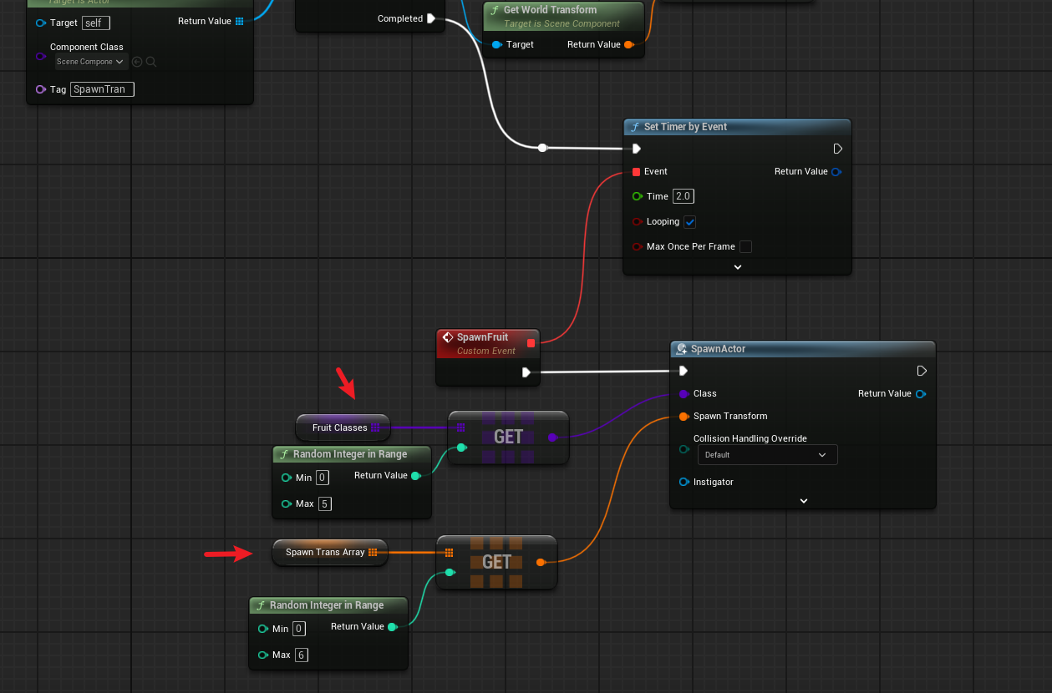This screenshot has width=1052, height=693.
Task: Click the Tag field containing SpawnTran
Action: [x=102, y=89]
